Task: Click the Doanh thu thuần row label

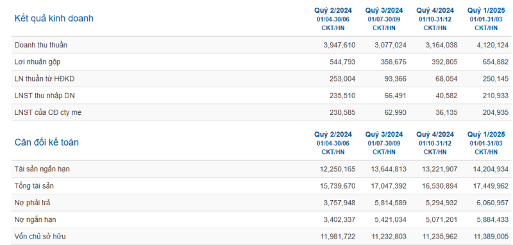Action: pyautogui.click(x=41, y=45)
